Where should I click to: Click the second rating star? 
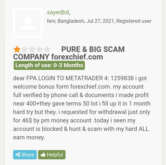(x=25, y=50)
